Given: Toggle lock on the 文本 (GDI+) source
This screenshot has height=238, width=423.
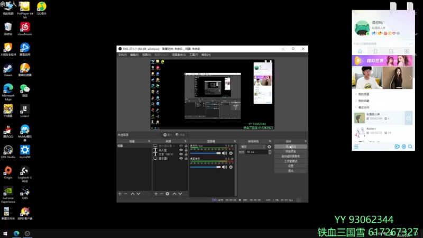Looking at the screenshot, I should click(x=186, y=154).
